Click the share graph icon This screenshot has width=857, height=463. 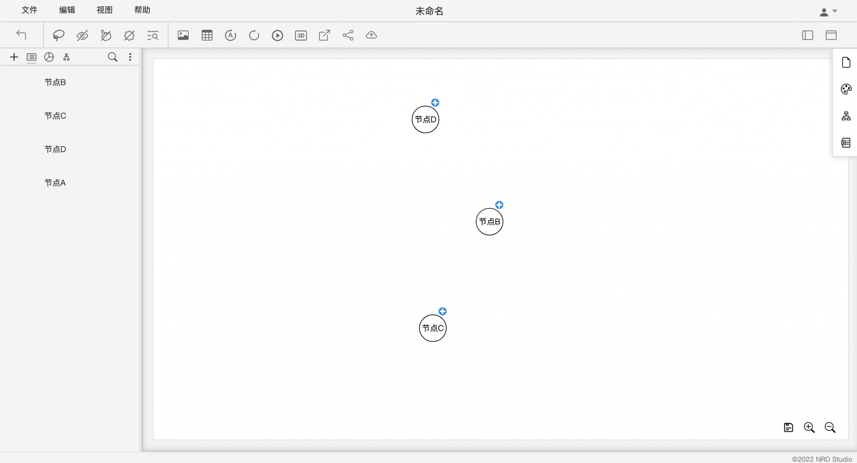click(348, 36)
